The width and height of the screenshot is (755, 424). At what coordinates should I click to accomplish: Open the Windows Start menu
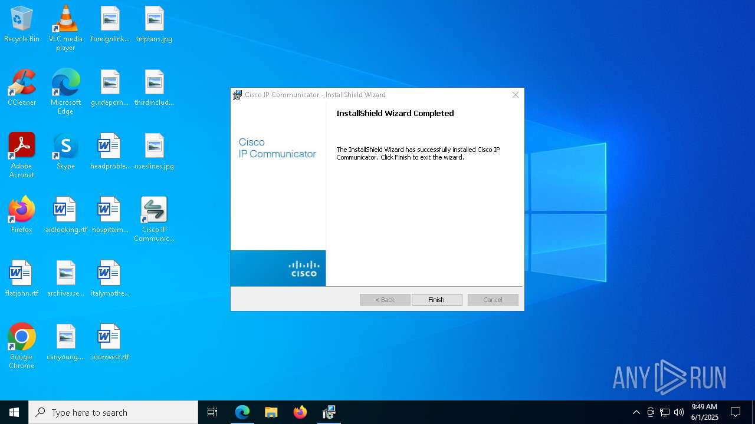[14, 412]
